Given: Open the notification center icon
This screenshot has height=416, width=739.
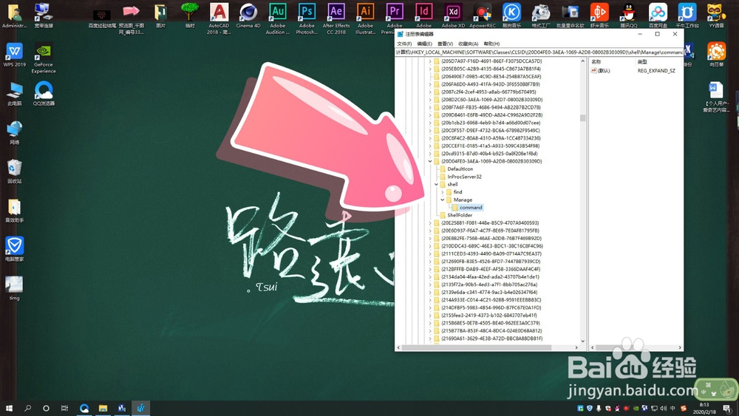Looking at the screenshot, I should coord(727,408).
